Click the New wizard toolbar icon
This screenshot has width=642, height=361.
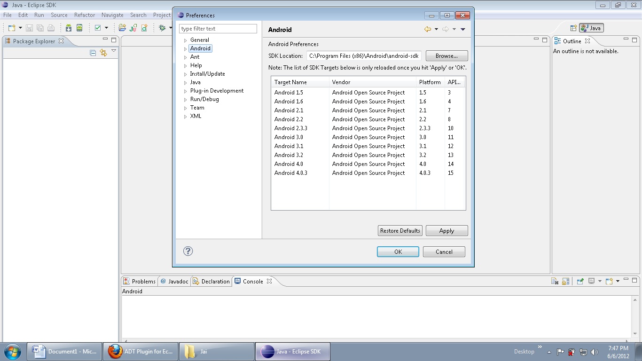tap(12, 28)
